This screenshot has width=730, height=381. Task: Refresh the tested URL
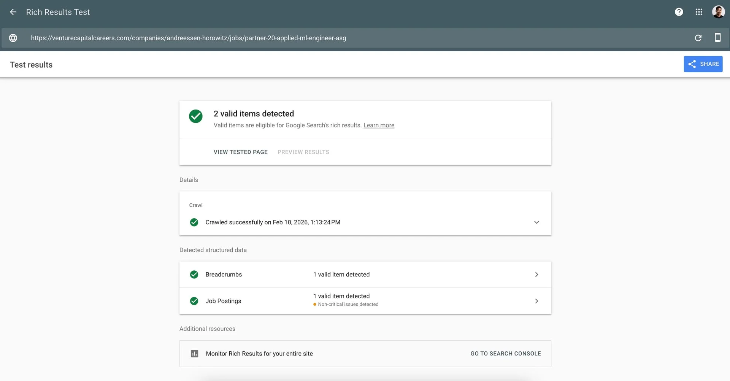[698, 38]
